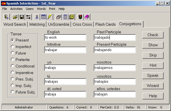Click the Hint button

[x=153, y=66]
